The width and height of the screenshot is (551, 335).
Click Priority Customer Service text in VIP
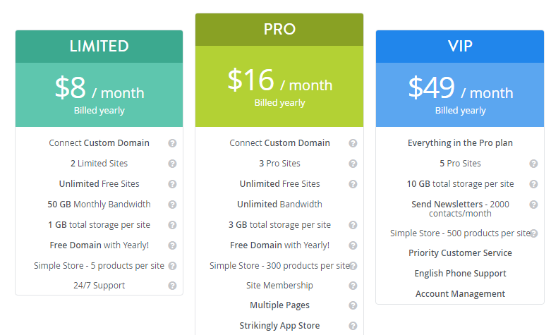460,253
